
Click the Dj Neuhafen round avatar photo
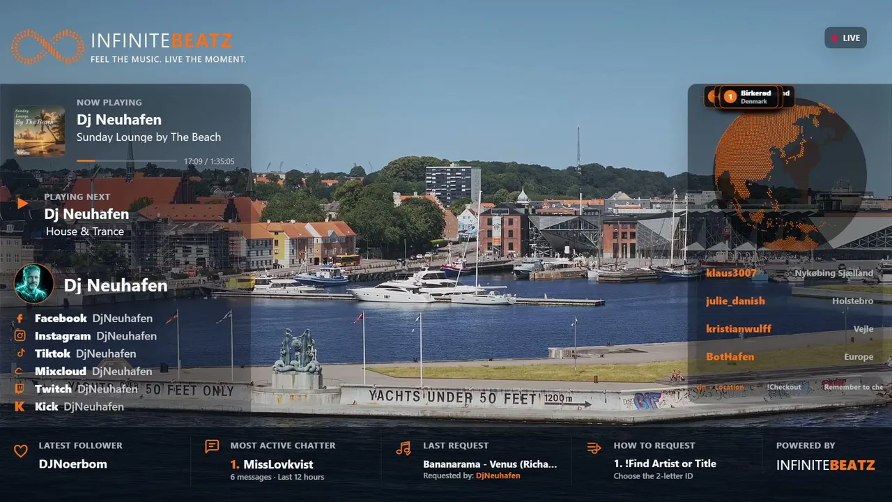[x=34, y=284]
